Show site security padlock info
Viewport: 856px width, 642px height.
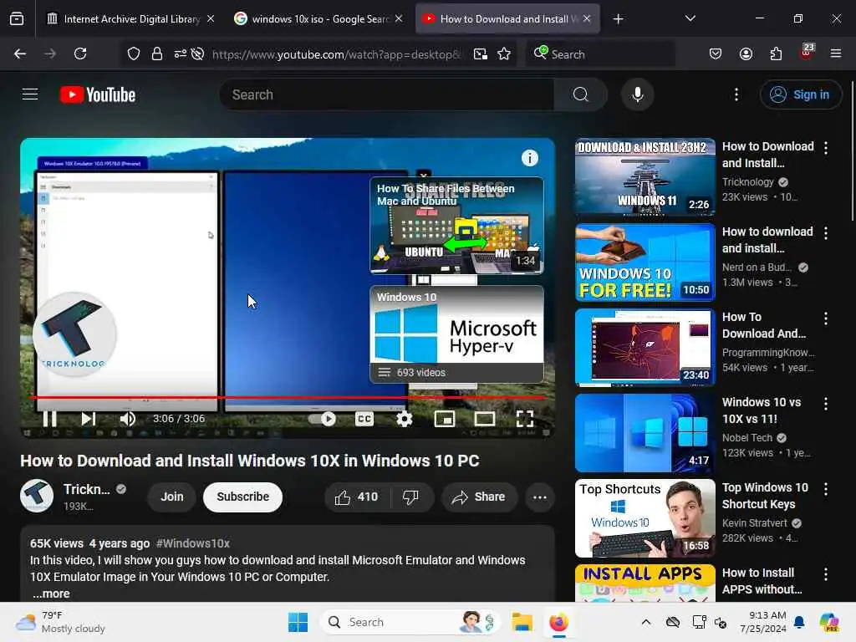coord(156,53)
